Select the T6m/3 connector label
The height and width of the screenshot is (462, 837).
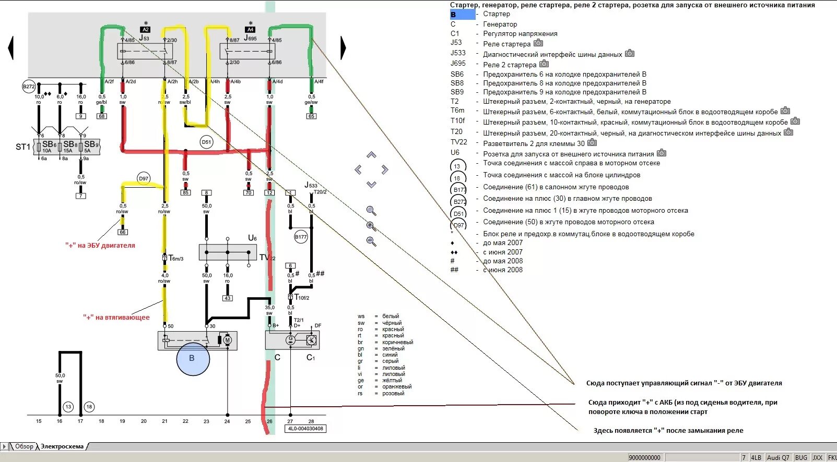[x=176, y=258]
